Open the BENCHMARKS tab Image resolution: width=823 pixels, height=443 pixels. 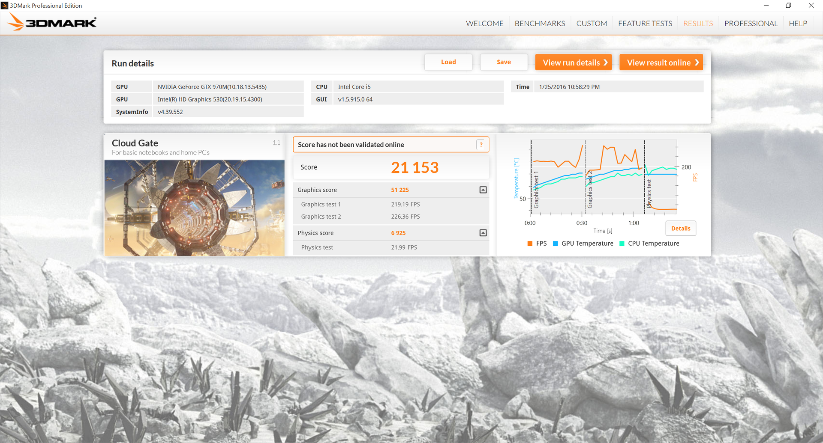[540, 24]
